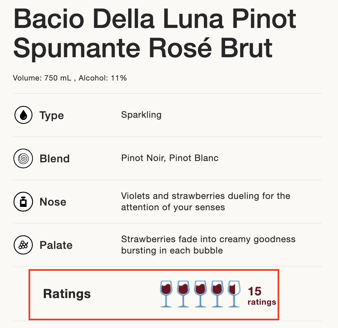Click the Blend label

[54, 159]
